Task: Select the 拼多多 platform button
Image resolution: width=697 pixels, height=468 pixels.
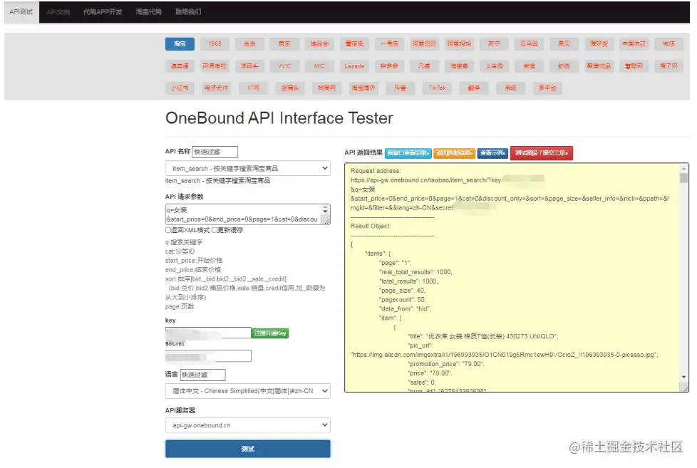Action: pyautogui.click(x=389, y=66)
